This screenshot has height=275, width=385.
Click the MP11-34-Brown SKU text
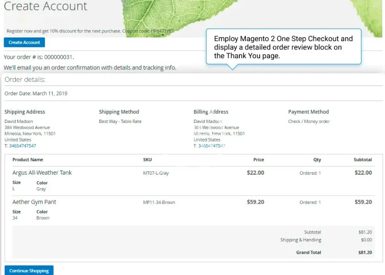[x=159, y=202]
